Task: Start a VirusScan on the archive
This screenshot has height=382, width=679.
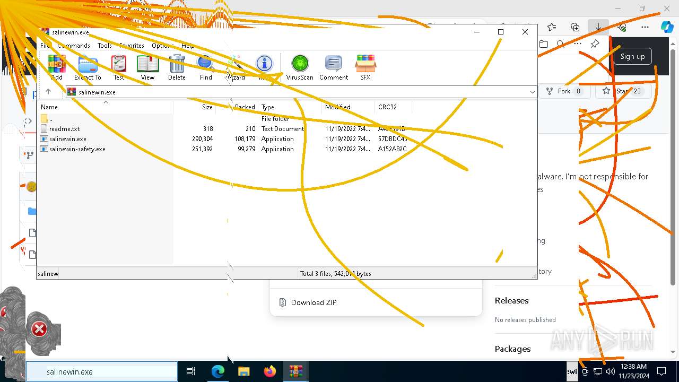Action: tap(300, 67)
